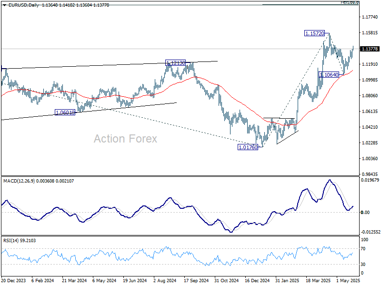Select the 17 Sep 2024 date marker
The width and height of the screenshot is (381, 286).
(x=194, y=281)
